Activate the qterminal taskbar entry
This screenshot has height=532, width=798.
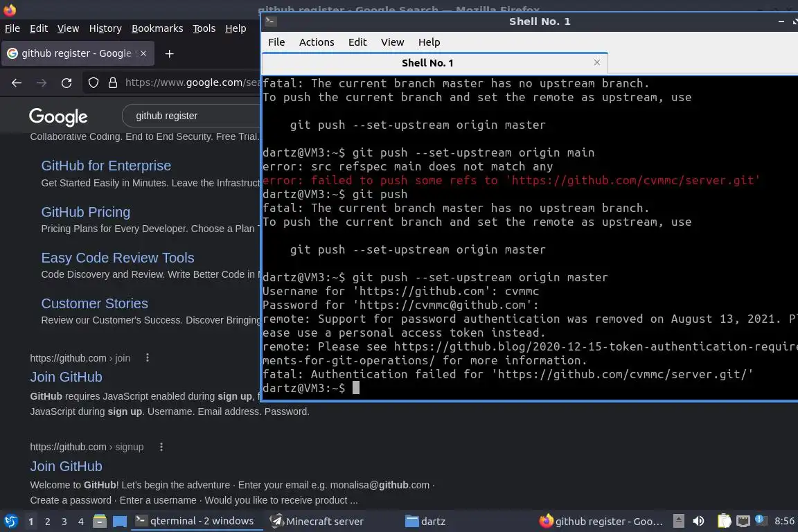tap(197, 521)
